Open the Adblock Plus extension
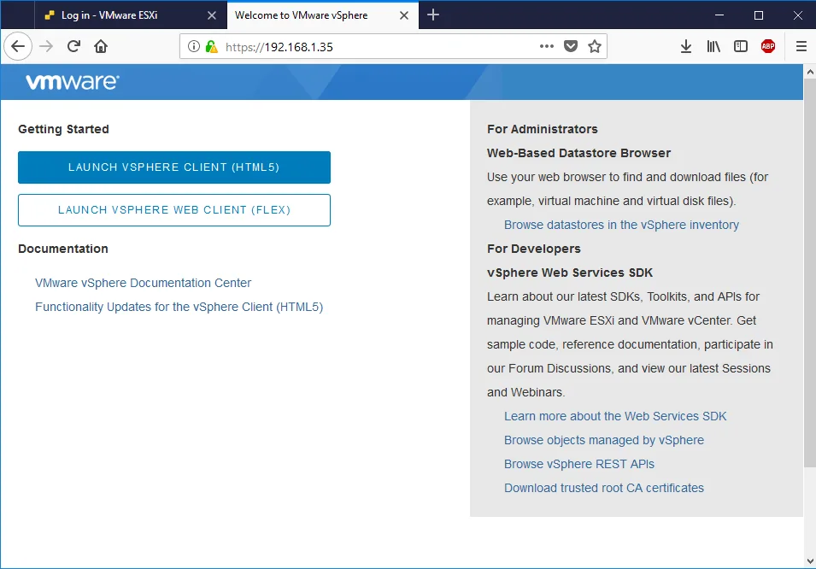Screen dimensions: 816x569 coord(767,46)
